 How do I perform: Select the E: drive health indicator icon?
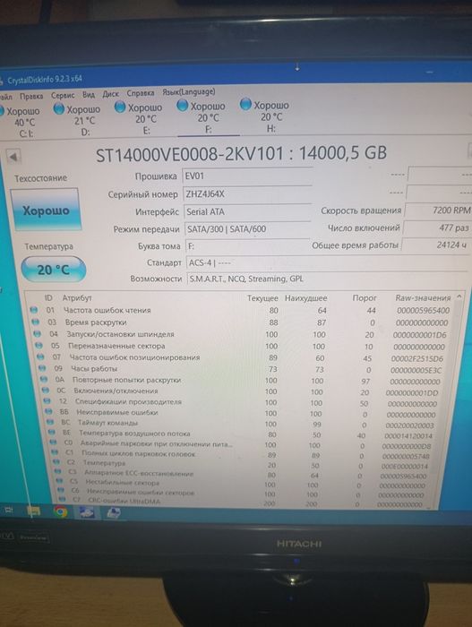tap(120, 107)
